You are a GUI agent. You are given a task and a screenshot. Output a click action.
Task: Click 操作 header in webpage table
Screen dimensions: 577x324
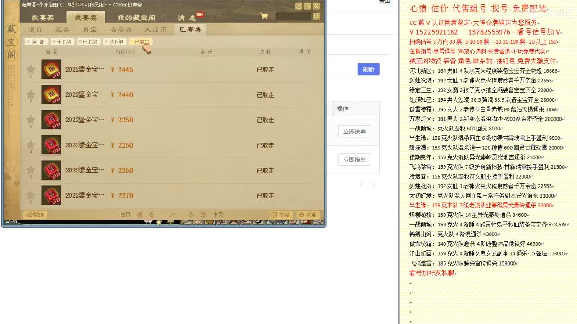tap(343, 109)
